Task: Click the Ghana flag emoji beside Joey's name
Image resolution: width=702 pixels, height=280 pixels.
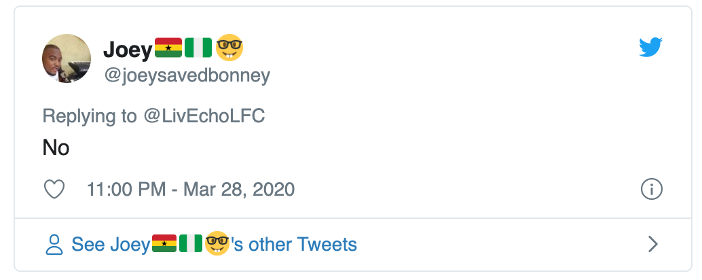Action: point(168,48)
